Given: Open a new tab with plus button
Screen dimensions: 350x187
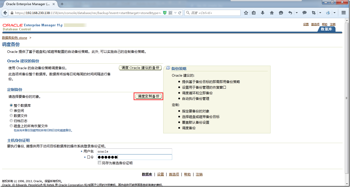Looking at the screenshot, I should pyautogui.click(x=62, y=4).
